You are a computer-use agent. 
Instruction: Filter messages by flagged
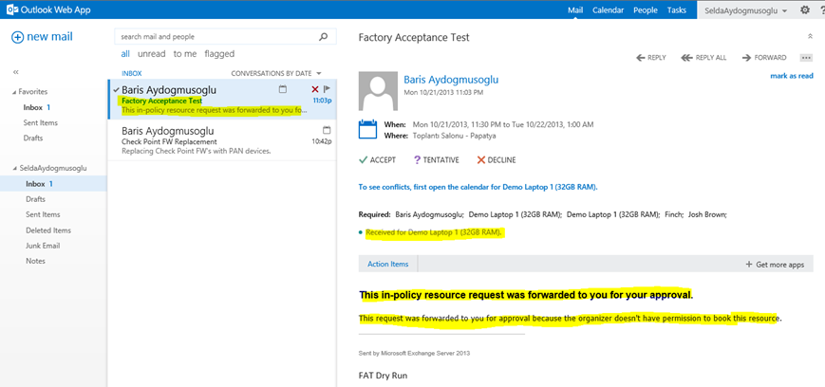[x=219, y=54]
